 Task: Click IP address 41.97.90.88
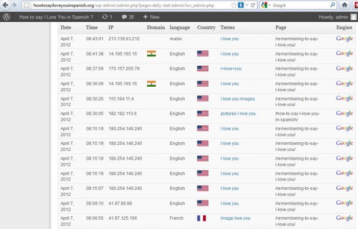coord(120,203)
